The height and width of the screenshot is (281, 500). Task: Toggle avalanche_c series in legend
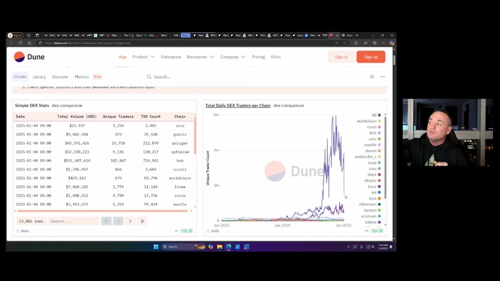click(x=368, y=157)
